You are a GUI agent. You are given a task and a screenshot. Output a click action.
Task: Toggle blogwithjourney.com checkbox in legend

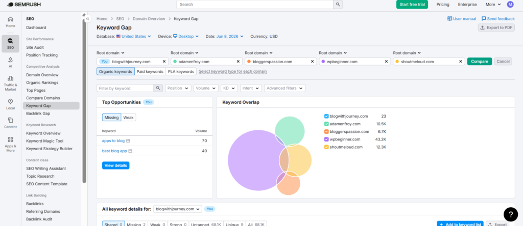(x=326, y=117)
